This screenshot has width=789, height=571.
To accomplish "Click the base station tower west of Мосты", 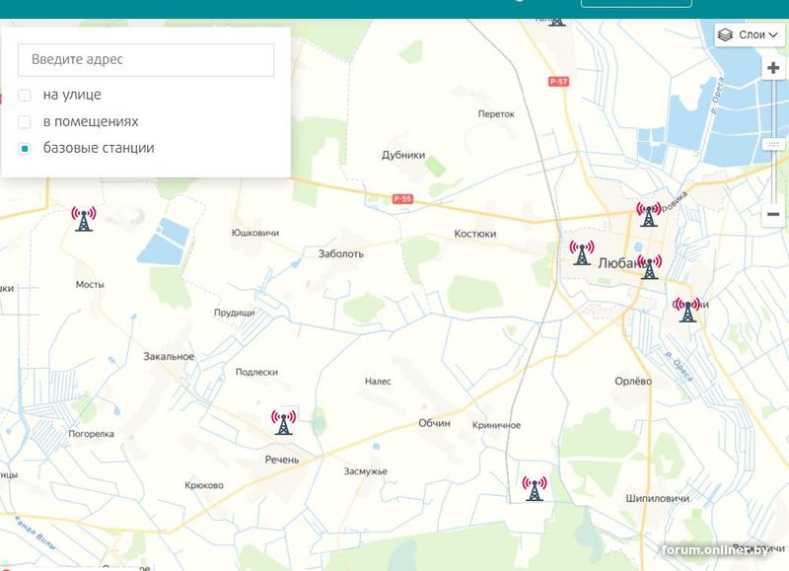I will tap(84, 219).
